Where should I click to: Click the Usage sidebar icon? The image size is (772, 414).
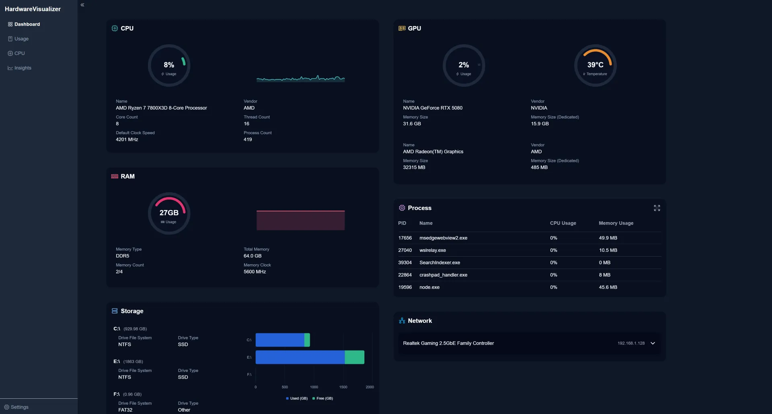pyautogui.click(x=10, y=39)
